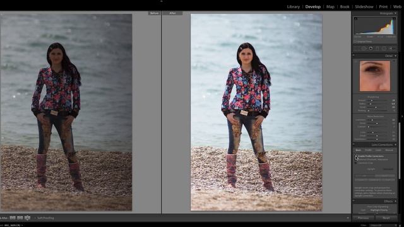404x227 pixels.
Task: Collapse the Detail panel
Action: coord(396,56)
